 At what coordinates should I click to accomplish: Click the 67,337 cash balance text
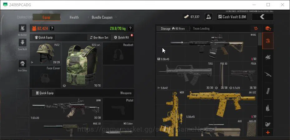[195, 17]
